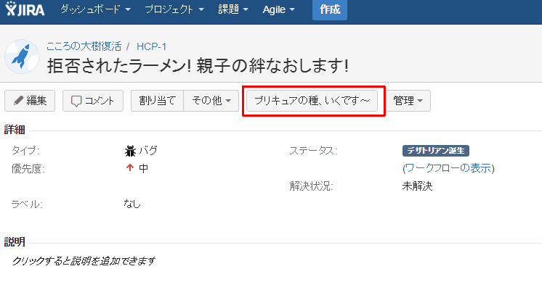Viewport: 542px width, 282px height.
Task: Click the bug type icon
Action: [x=130, y=151]
